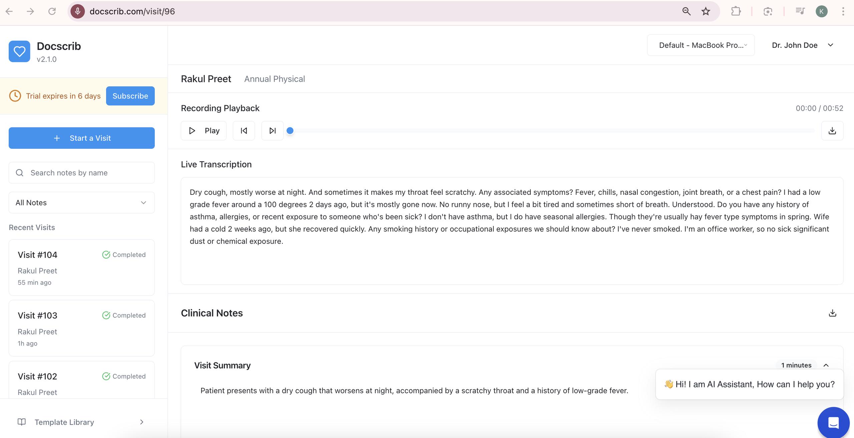The width and height of the screenshot is (854, 438).
Task: Open the All Notes filter dropdown
Action: (81, 202)
